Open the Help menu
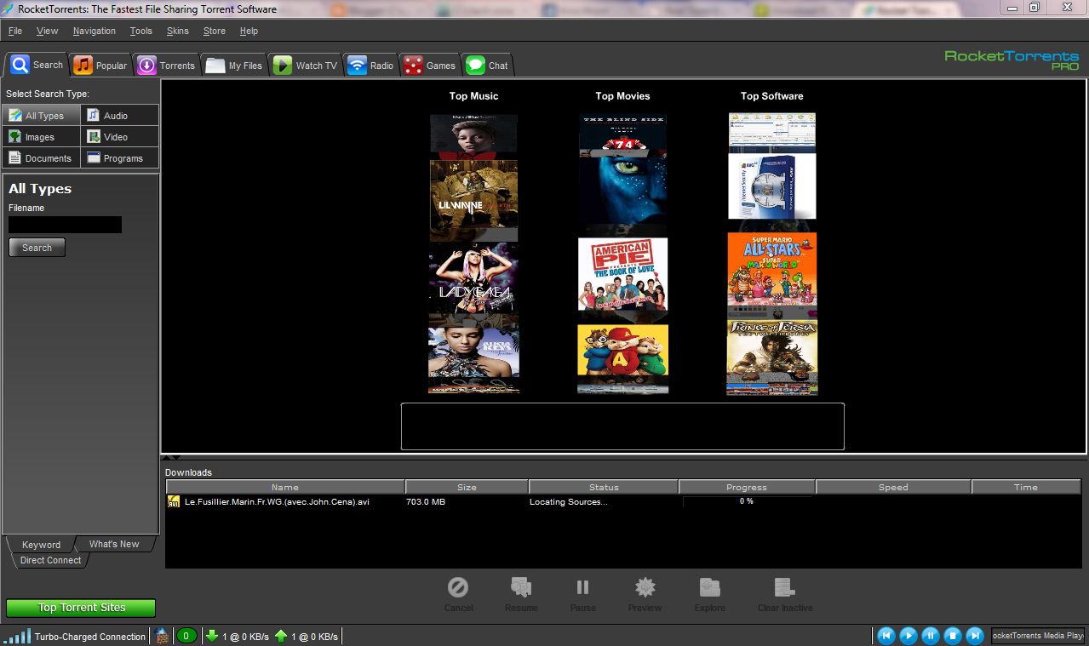Viewport: 1089px width, 646px height. [x=249, y=31]
